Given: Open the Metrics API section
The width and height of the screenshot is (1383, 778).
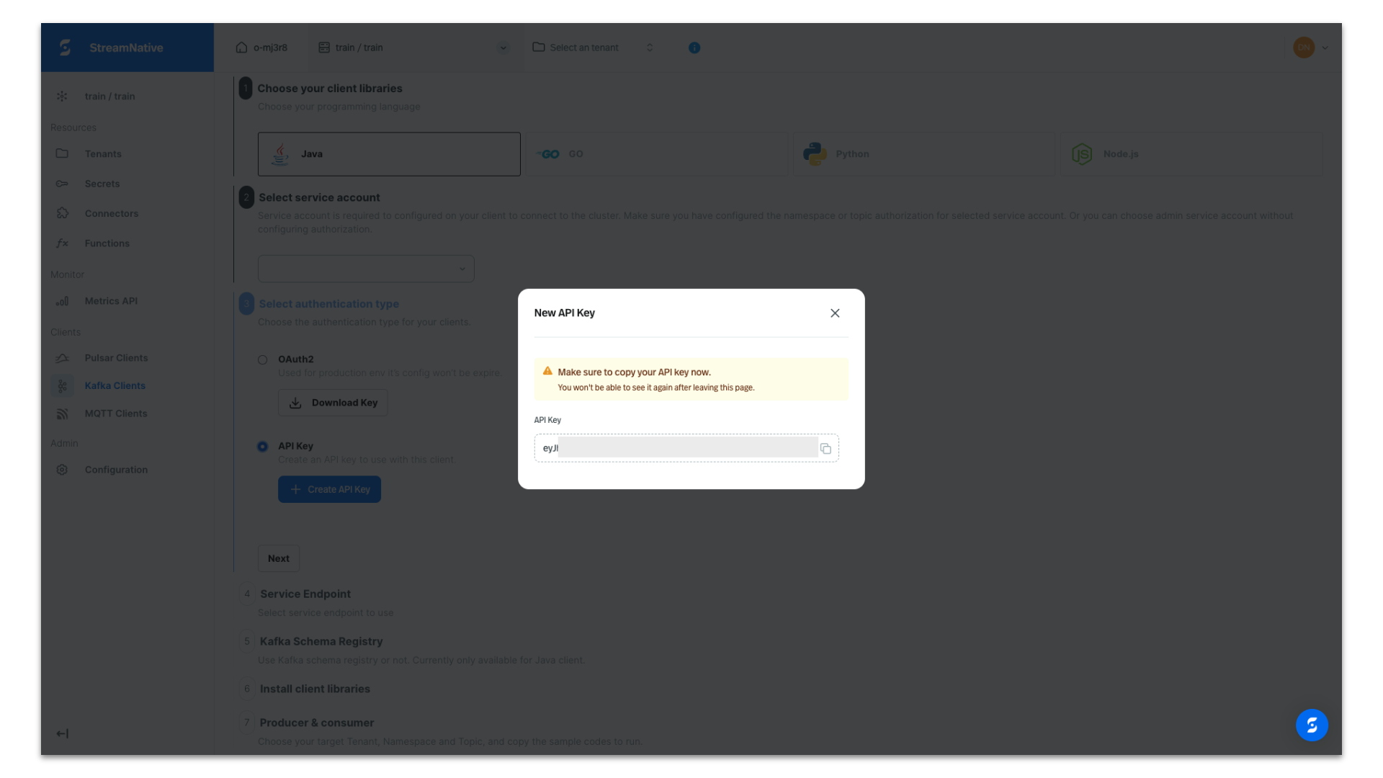Looking at the screenshot, I should click(x=111, y=300).
